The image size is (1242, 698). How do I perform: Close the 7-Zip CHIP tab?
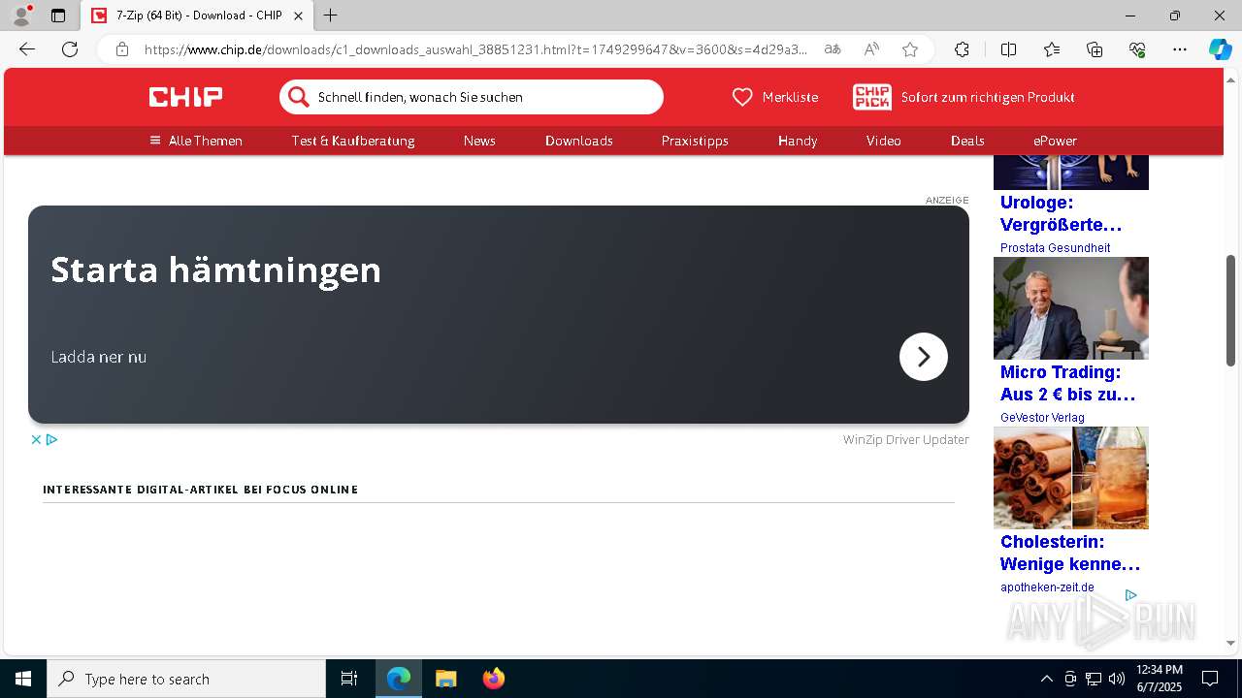[x=298, y=16]
